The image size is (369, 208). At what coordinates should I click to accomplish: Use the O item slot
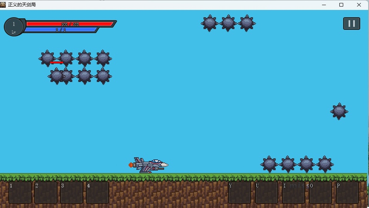(320, 192)
